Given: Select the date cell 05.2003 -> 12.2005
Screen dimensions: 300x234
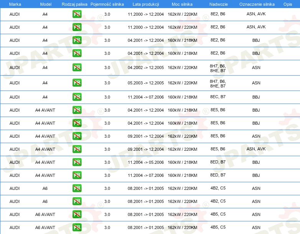Looking at the screenshot, I should [146, 83].
